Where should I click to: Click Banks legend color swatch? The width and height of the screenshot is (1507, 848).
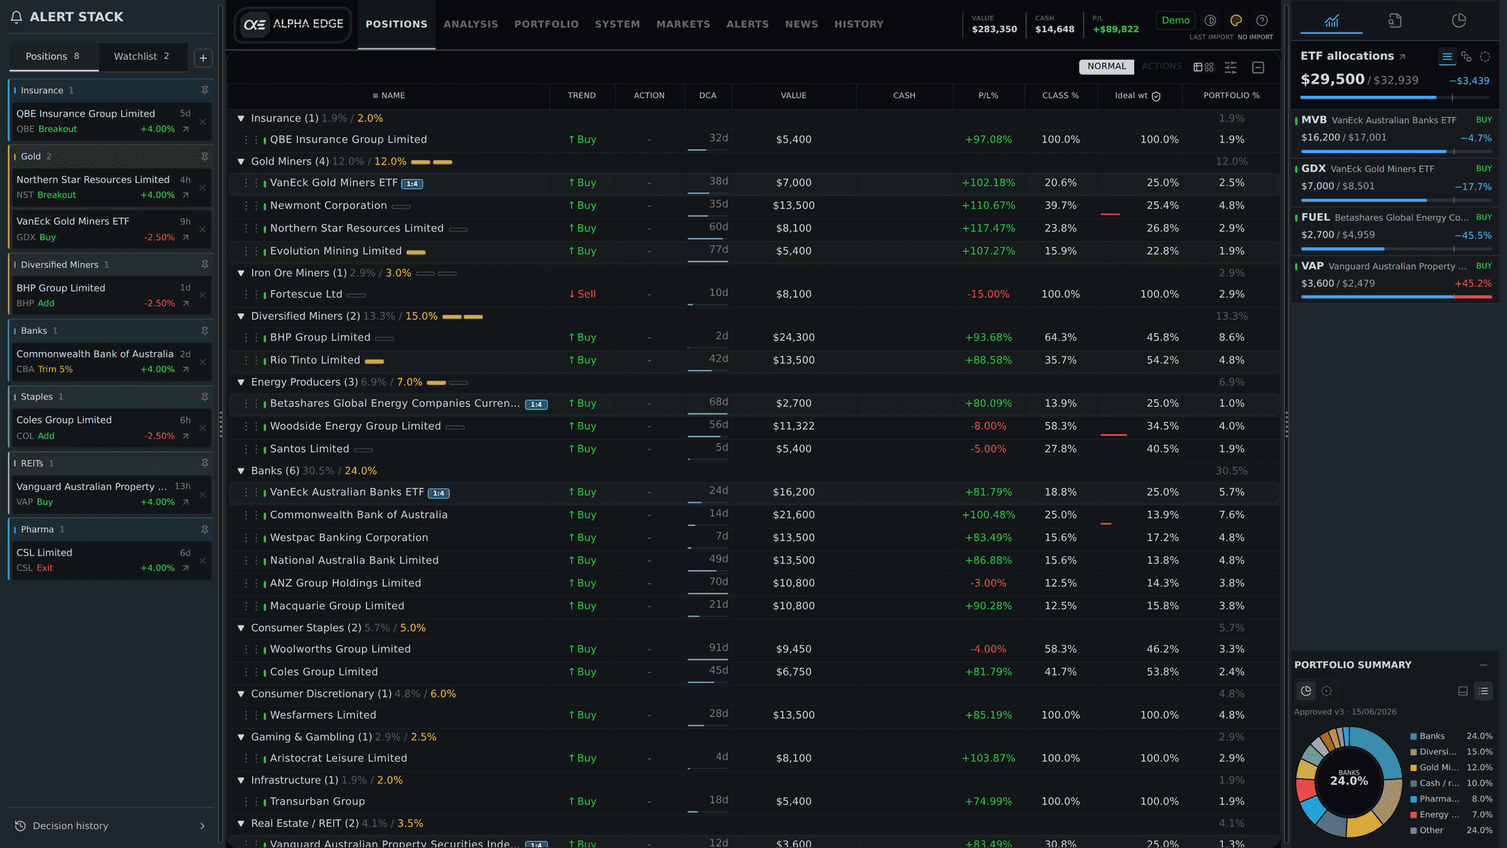tap(1414, 736)
